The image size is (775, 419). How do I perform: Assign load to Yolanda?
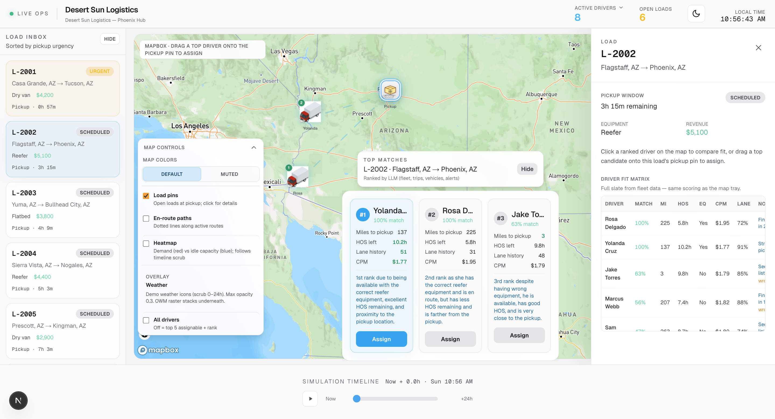pyautogui.click(x=381, y=339)
